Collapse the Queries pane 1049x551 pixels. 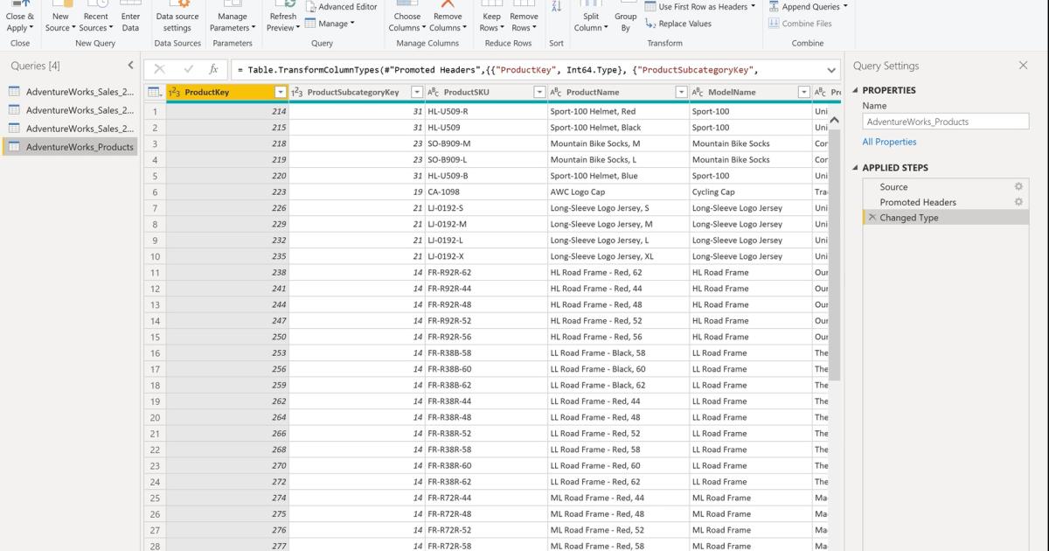point(131,65)
